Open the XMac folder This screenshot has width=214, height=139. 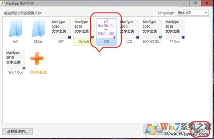coord(38,31)
